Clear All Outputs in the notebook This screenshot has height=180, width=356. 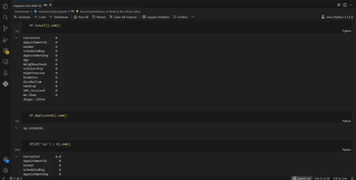tap(123, 17)
